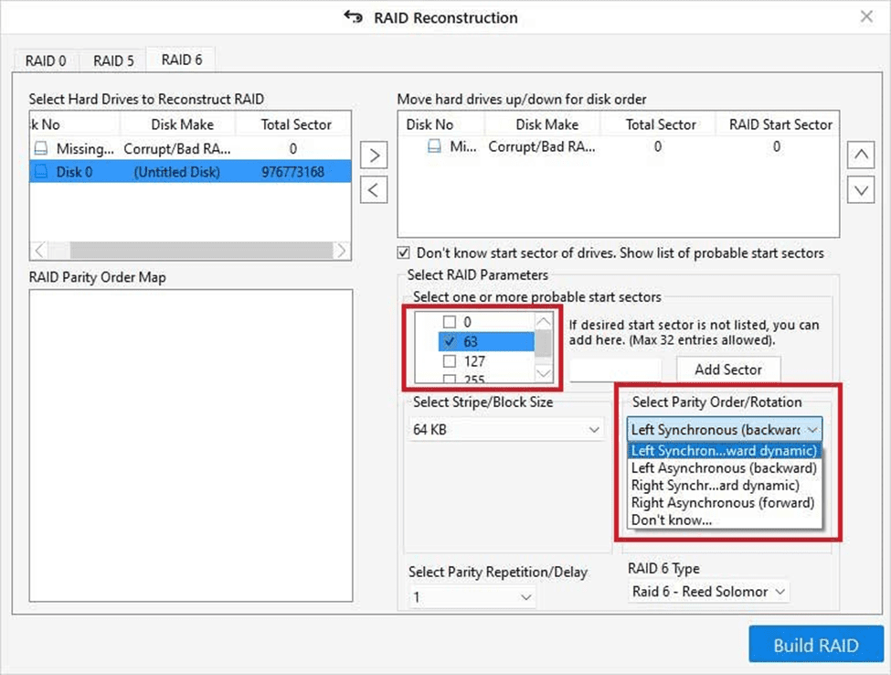Image resolution: width=891 pixels, height=675 pixels.
Task: Click the back arrow icon beside RAID Reconstruction
Action: click(354, 17)
